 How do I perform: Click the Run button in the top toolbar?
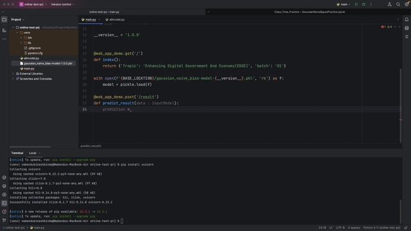pos(356,4)
